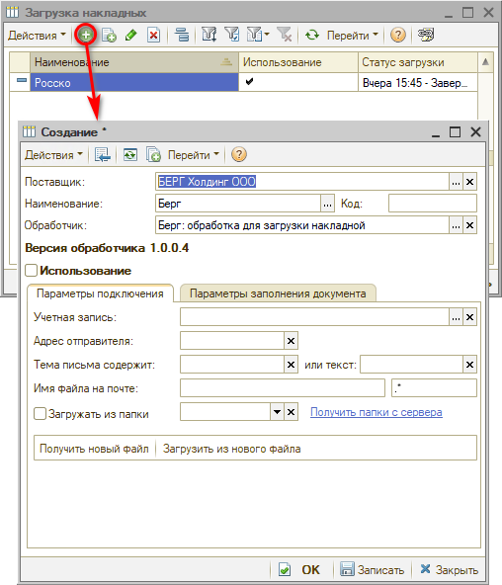This screenshot has height=585, width=502.
Task: Click the green pencil edit icon
Action: pos(130,36)
